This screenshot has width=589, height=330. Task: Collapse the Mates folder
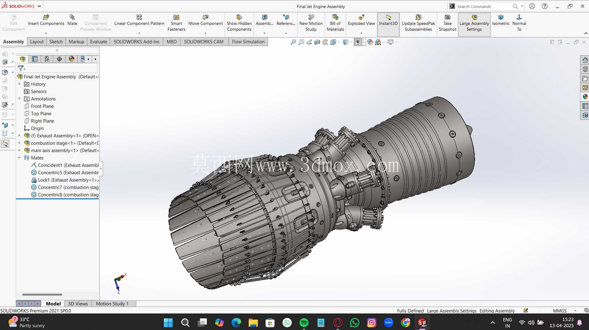point(19,158)
